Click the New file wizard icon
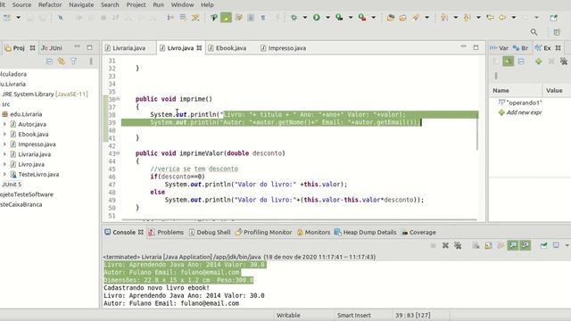The height and width of the screenshot is (321, 571). (x=6, y=17)
